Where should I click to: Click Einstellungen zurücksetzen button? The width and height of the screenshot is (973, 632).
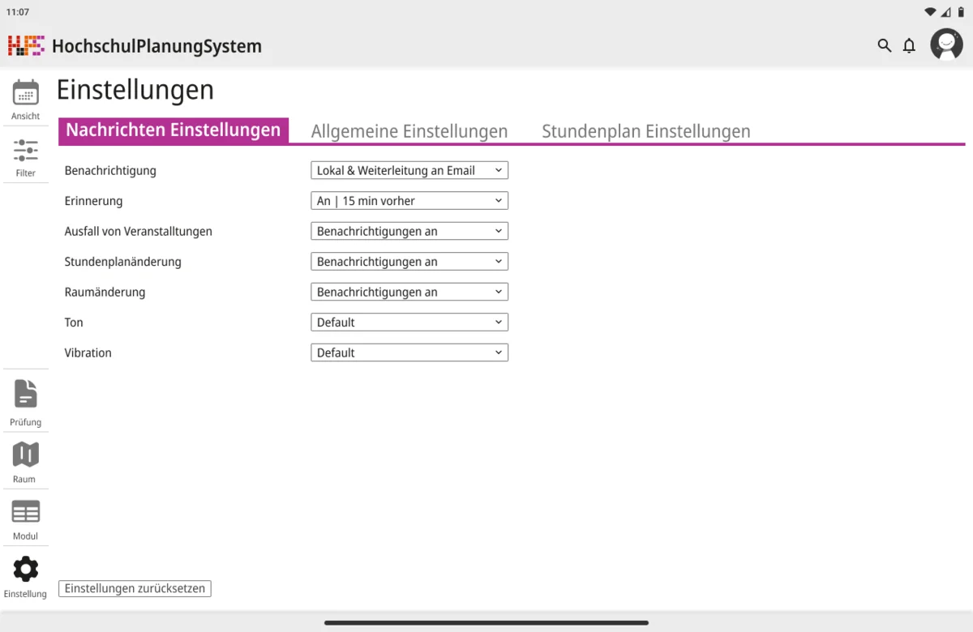[x=135, y=588]
